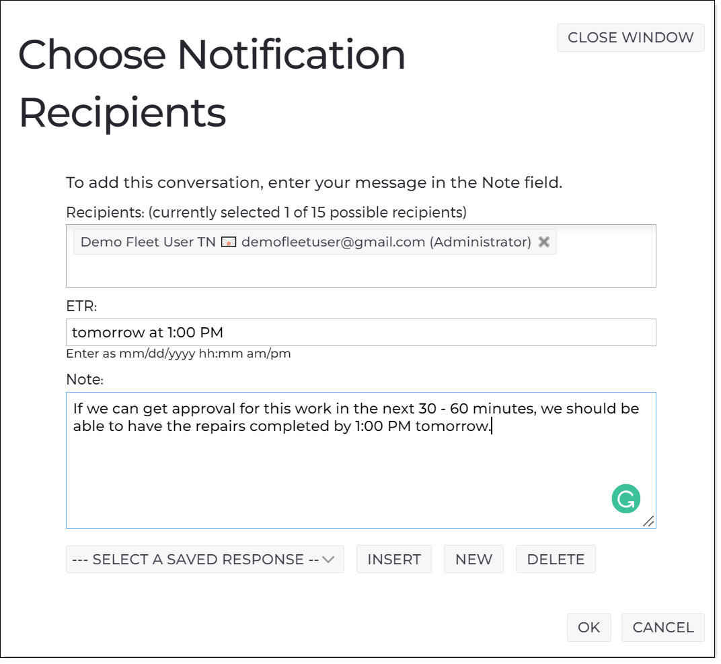This screenshot has height=664, width=721.
Task: Click the Note: field label
Action: 85,379
